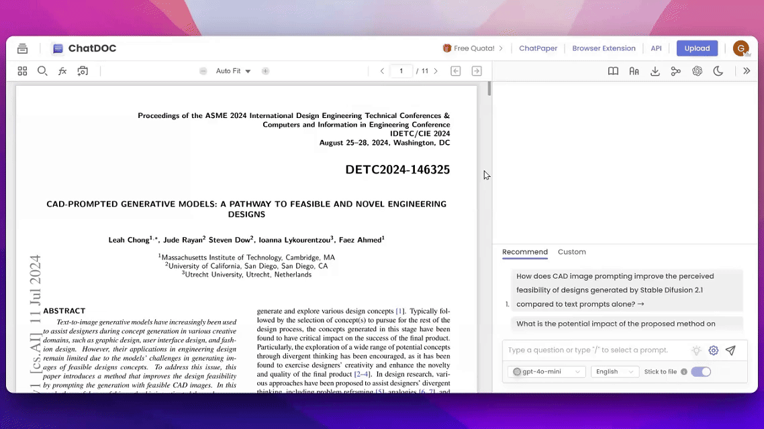Click the question input field
The width and height of the screenshot is (764, 429).
[x=594, y=350]
